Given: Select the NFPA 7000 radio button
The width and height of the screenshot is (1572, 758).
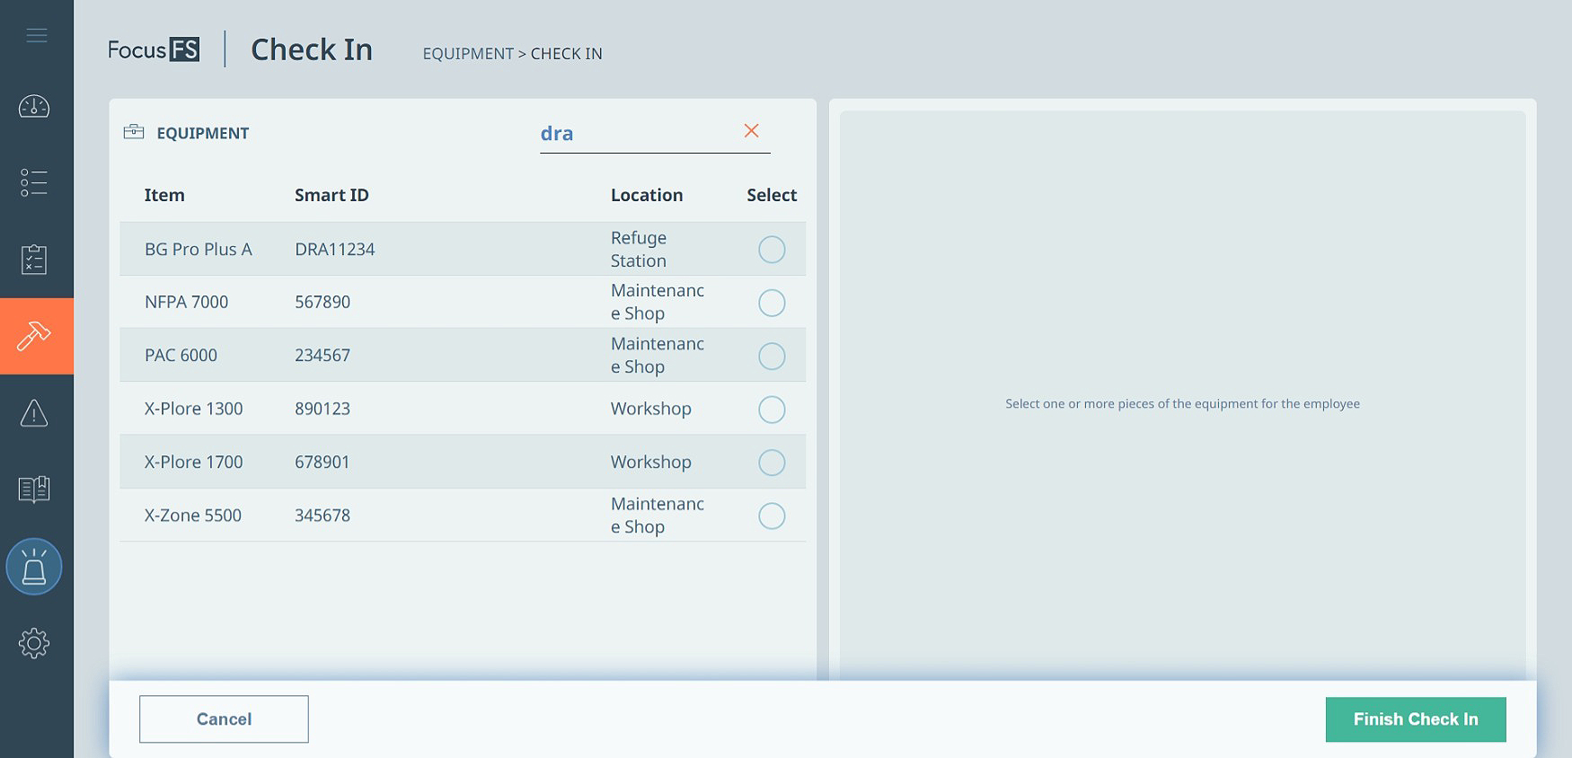Looking at the screenshot, I should pyautogui.click(x=772, y=303).
